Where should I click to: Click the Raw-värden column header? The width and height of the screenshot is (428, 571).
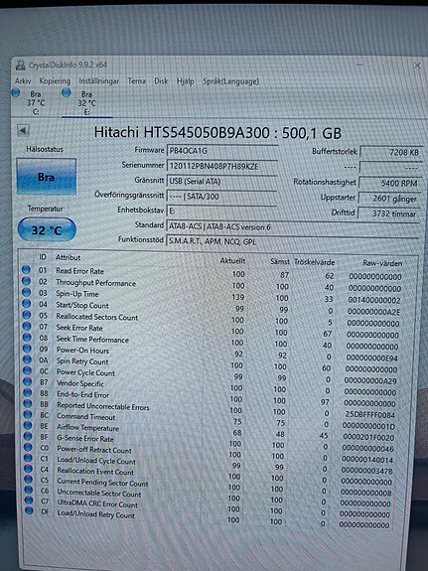coord(382,263)
